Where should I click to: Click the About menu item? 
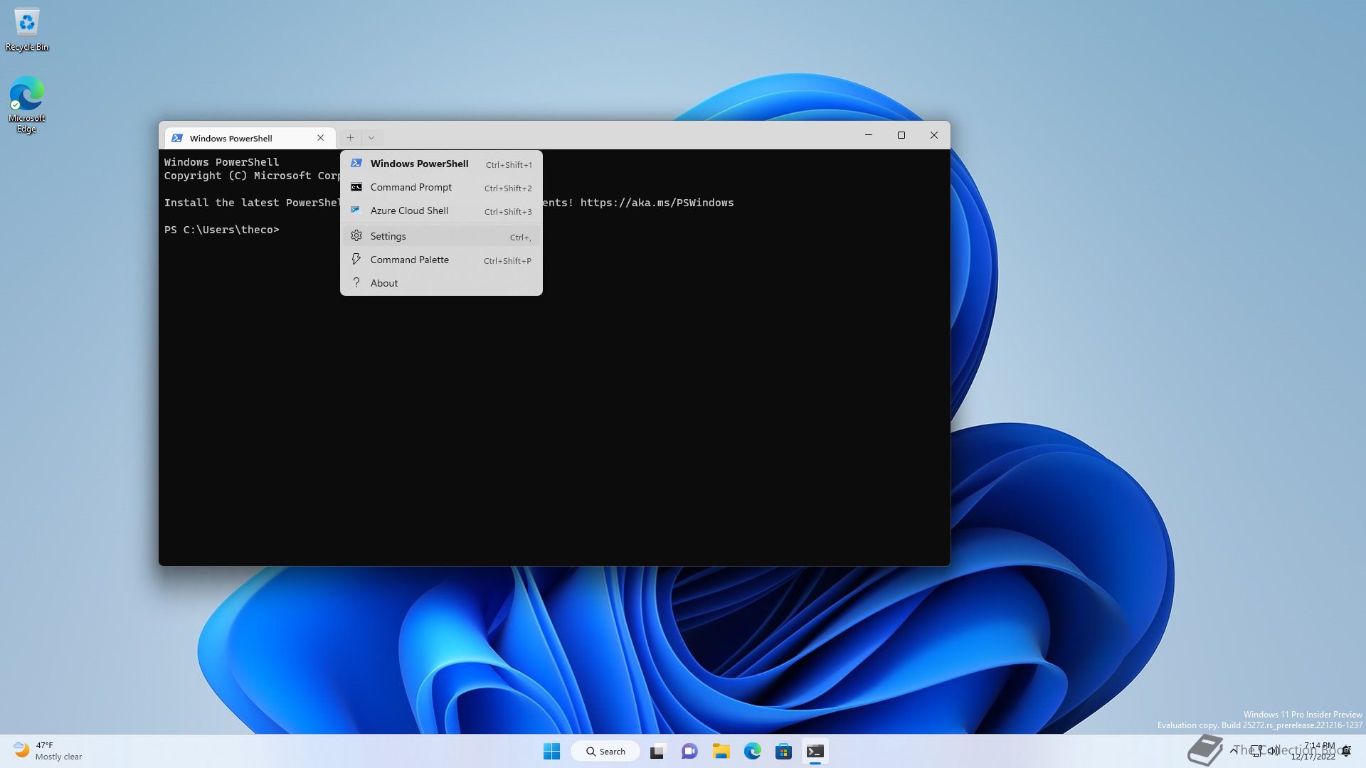[441, 283]
